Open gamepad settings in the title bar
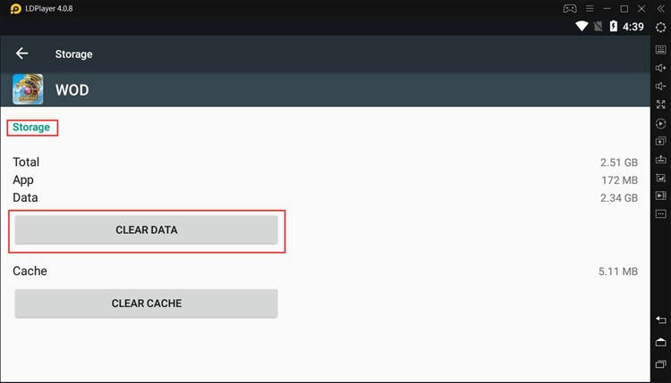 coord(569,8)
